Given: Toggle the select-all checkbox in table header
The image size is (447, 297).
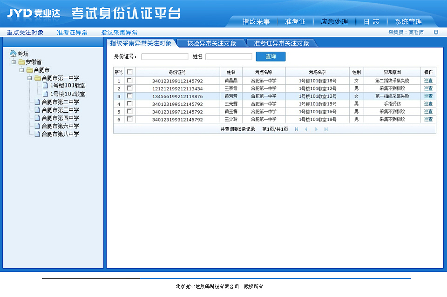Looking at the screenshot, I should (129, 72).
